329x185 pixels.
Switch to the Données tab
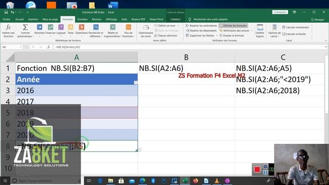pyautogui.click(x=82, y=20)
